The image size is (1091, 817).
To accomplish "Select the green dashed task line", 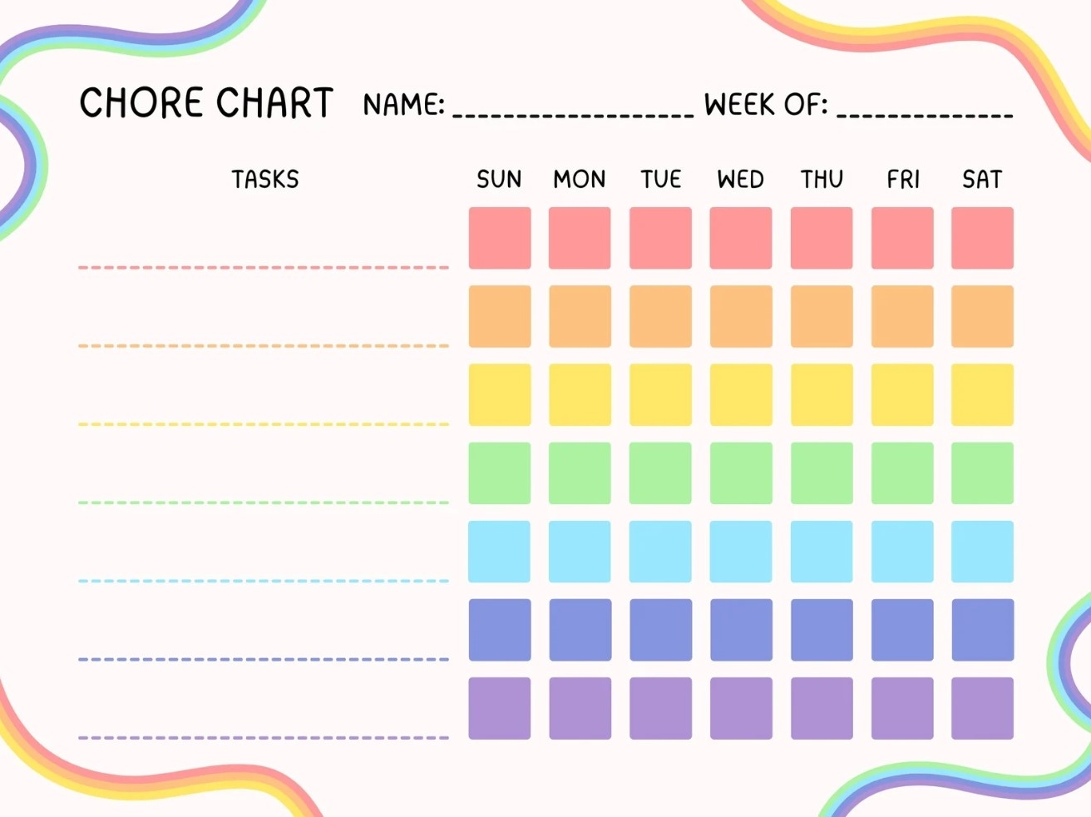I will pos(264,503).
